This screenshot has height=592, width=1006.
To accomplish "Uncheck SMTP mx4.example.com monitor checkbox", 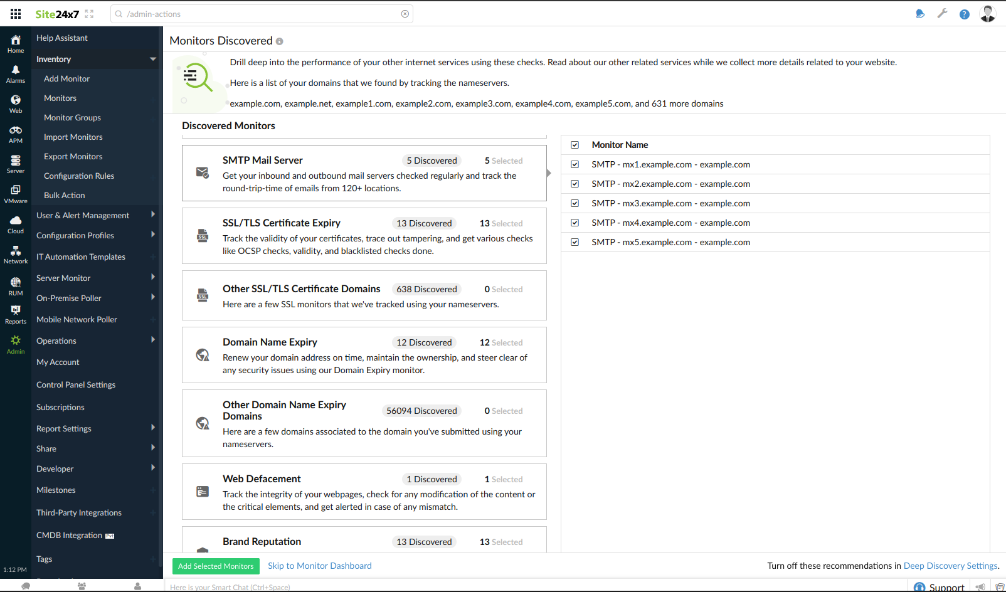I will pos(574,223).
